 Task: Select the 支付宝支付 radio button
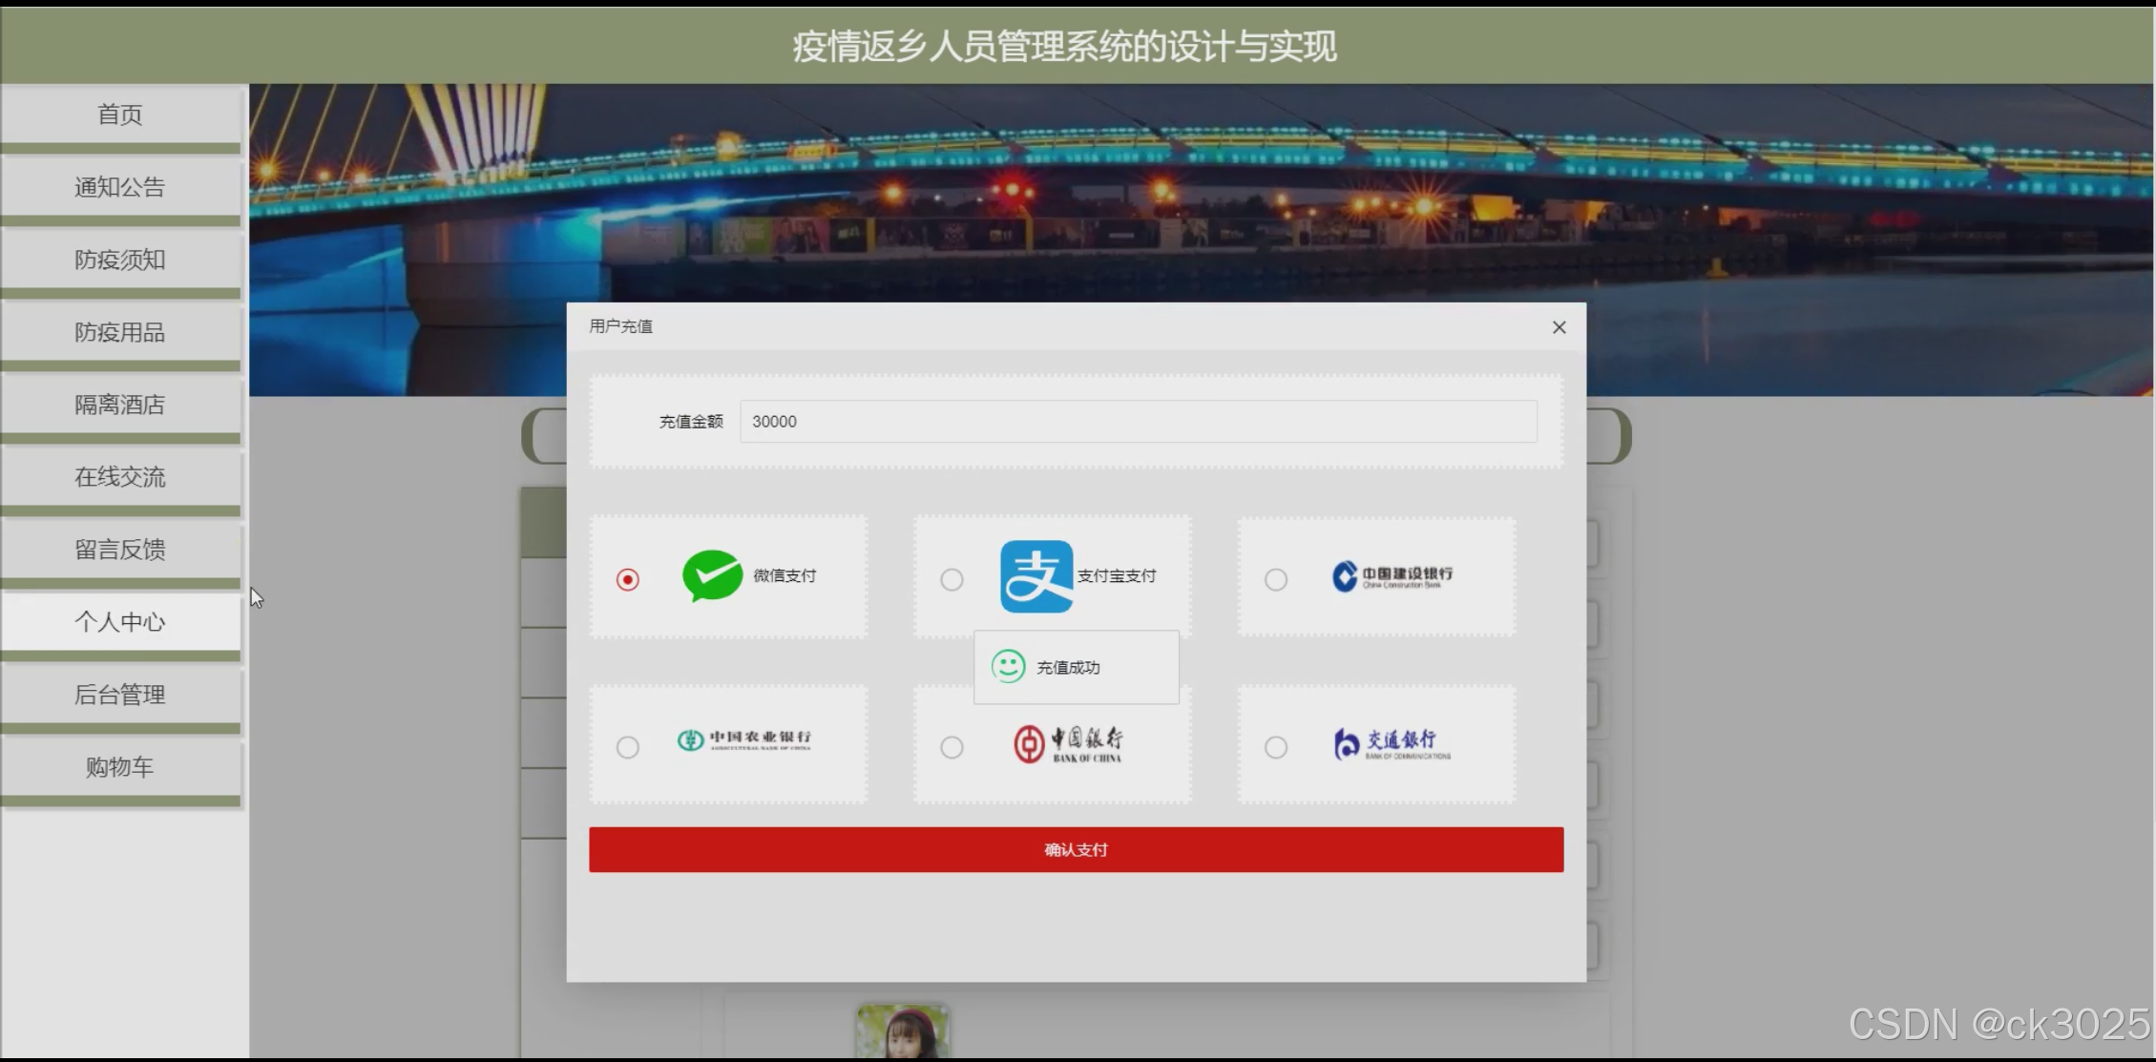click(x=952, y=579)
